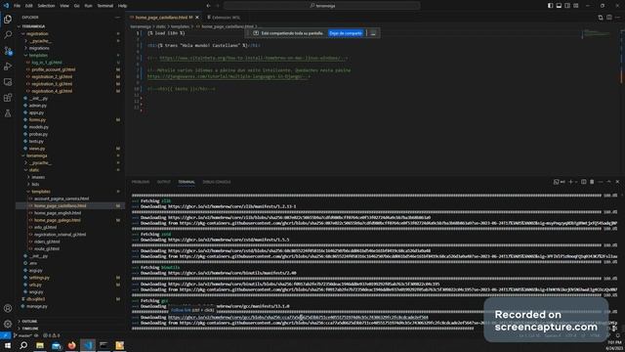Toggle the primary side bar layout icon
Image resolution: width=625 pixels, height=352 pixels.
[550, 6]
